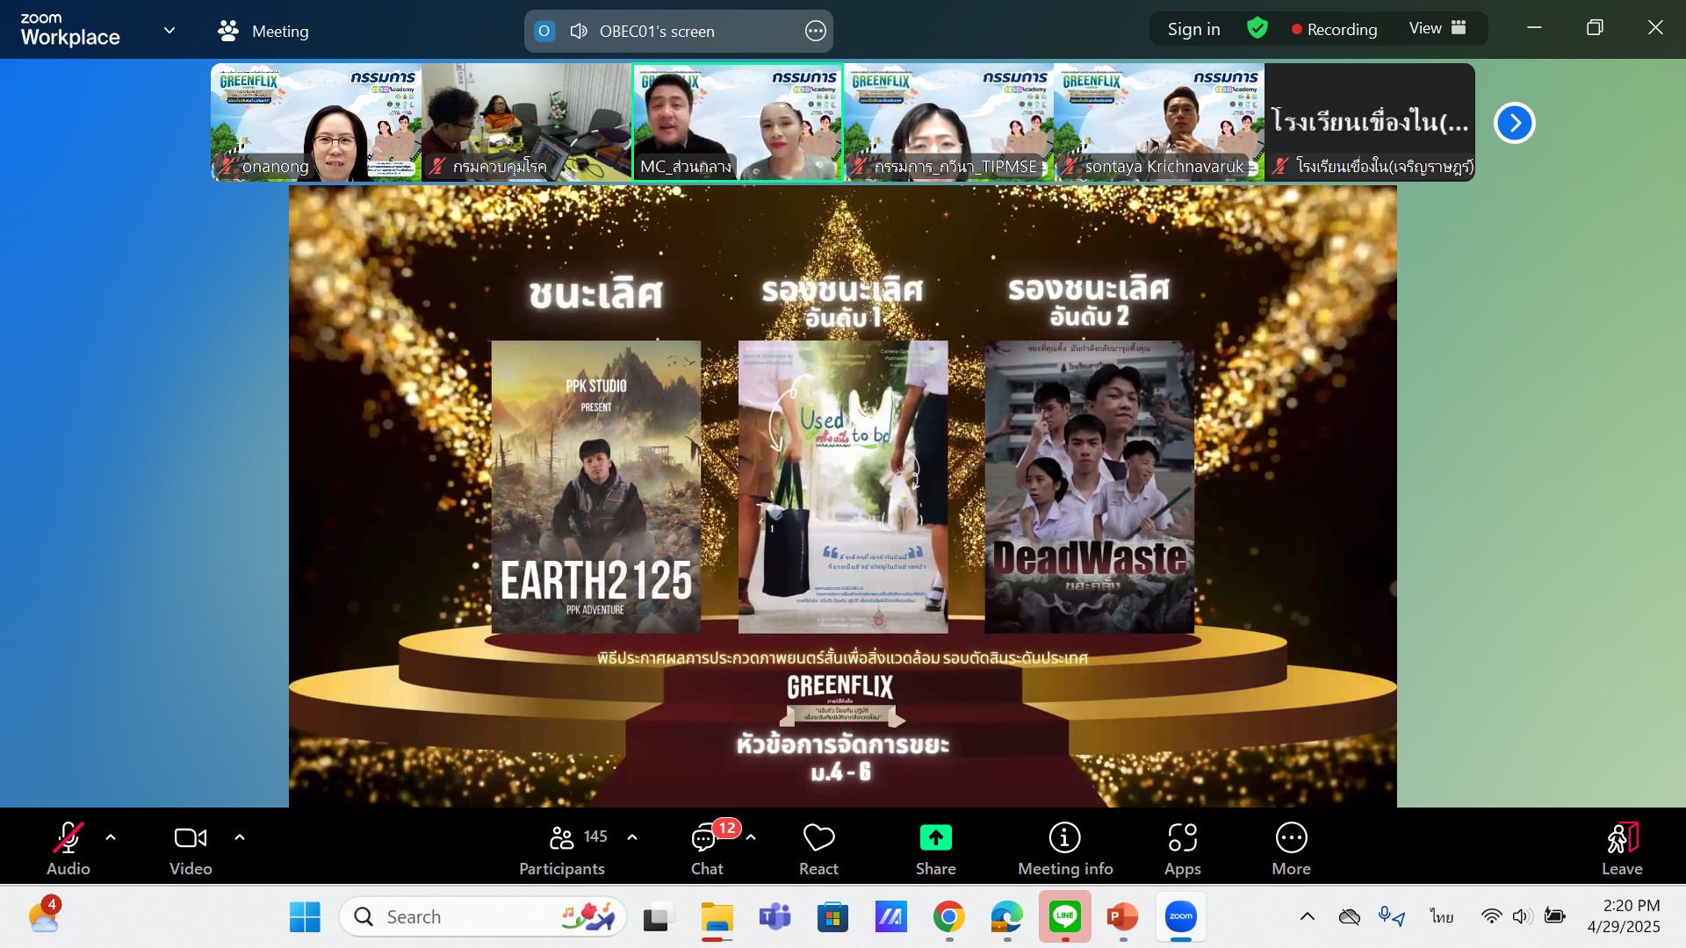Click the taskbar Search box
The image size is (1686, 948).
tap(483, 917)
